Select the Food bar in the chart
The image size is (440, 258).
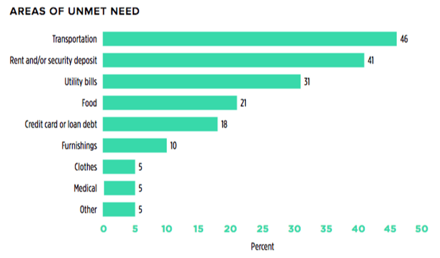tap(170, 103)
